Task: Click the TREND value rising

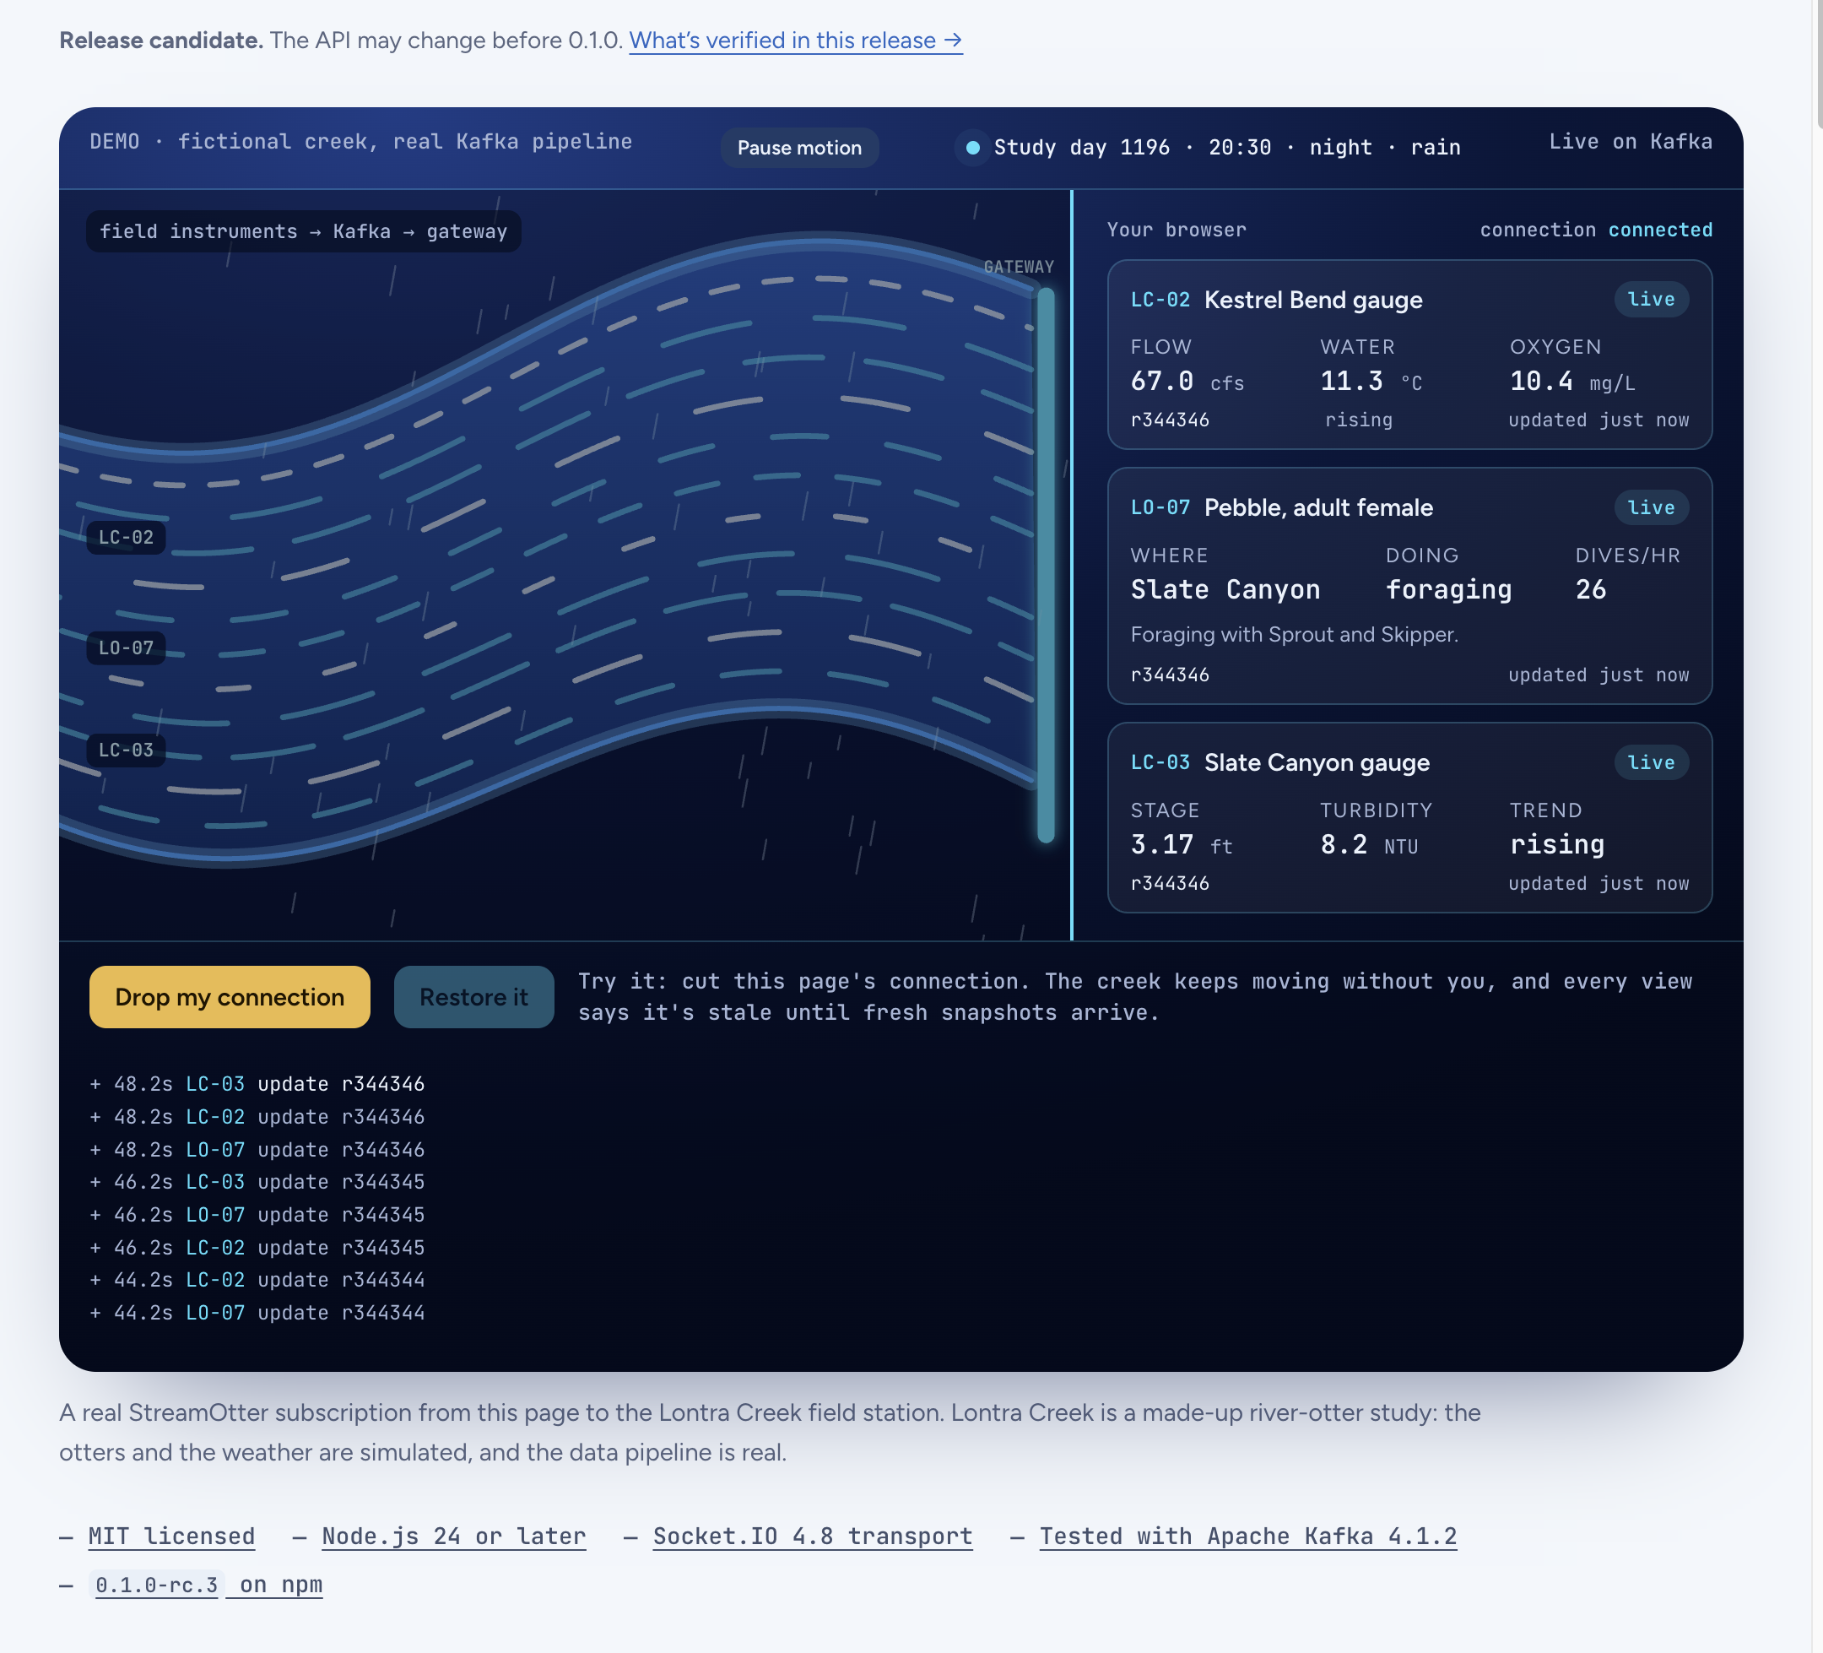Action: pos(1557,845)
